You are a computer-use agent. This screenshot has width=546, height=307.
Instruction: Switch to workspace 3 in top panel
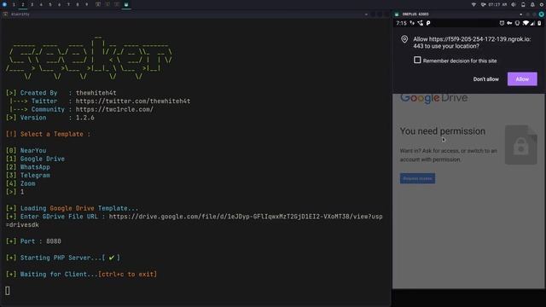(32, 4)
